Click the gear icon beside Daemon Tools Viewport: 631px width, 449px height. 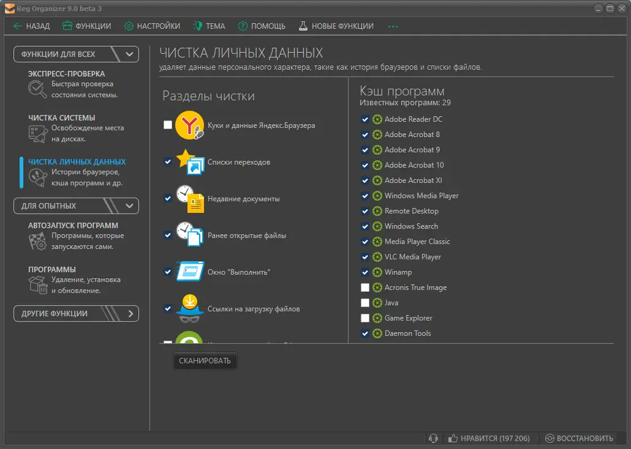pyautogui.click(x=377, y=333)
